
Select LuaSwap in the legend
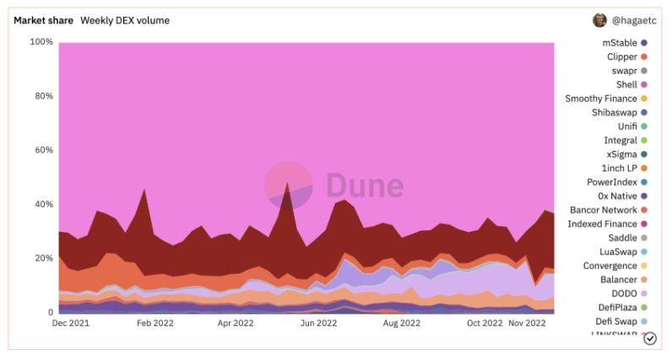623,252
